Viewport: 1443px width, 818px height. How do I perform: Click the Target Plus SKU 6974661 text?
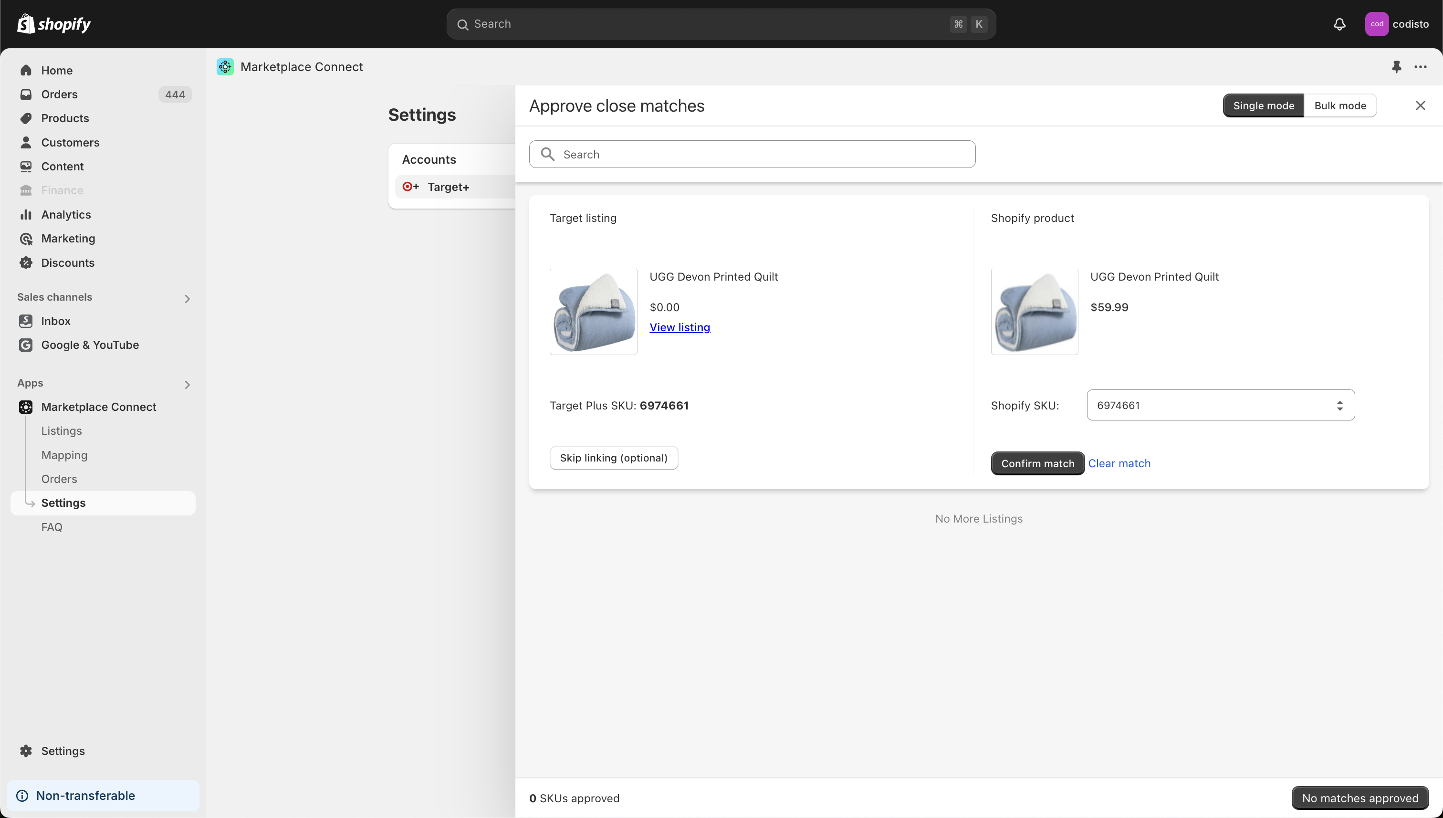click(619, 405)
